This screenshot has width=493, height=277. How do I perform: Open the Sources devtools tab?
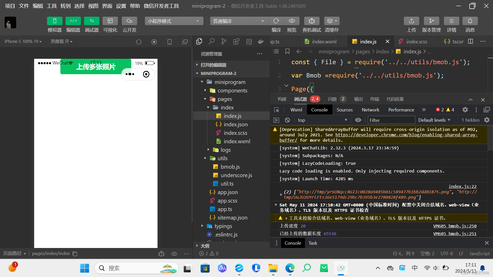[x=345, y=110]
